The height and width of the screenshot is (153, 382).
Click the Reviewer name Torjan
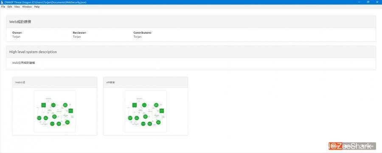[77, 37]
